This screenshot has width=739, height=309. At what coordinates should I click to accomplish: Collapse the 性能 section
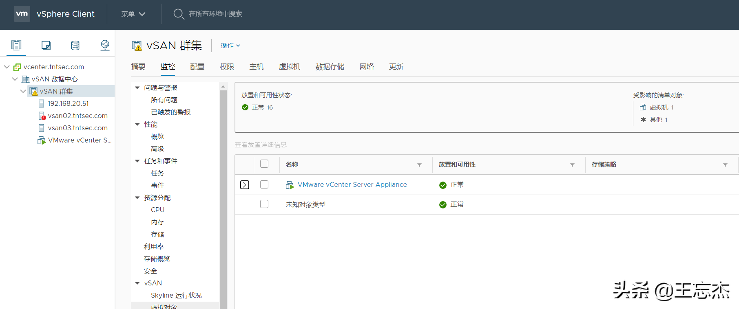coord(137,125)
